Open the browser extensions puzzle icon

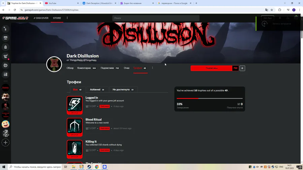(280, 10)
